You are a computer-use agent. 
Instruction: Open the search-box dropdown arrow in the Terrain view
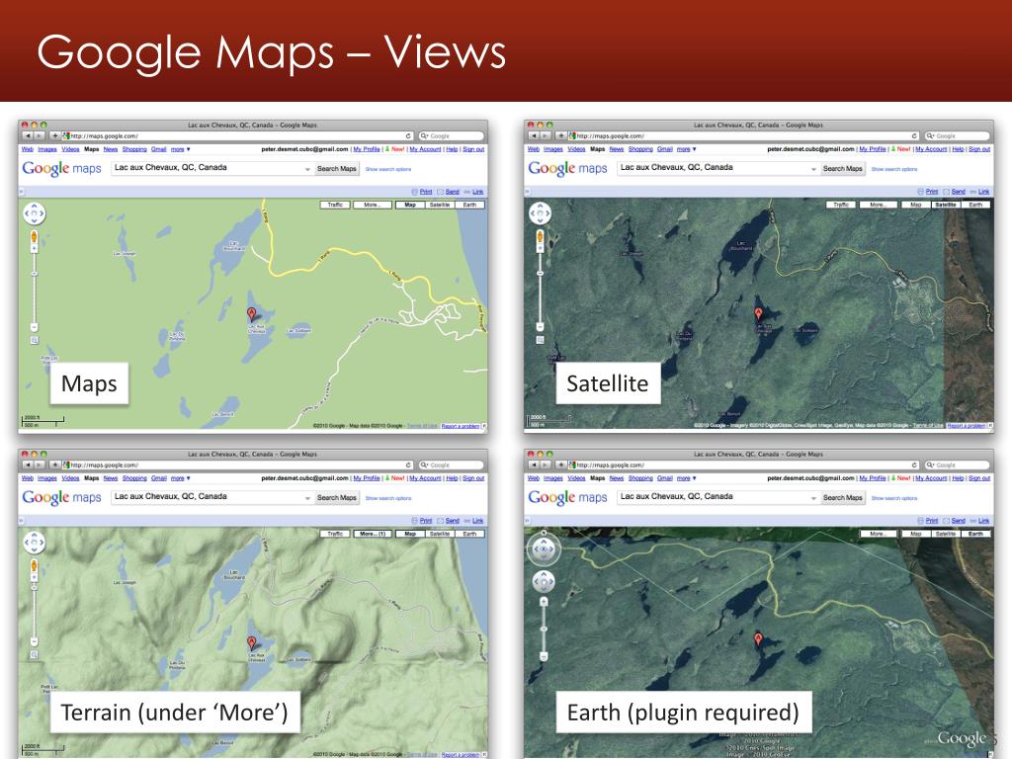(307, 498)
